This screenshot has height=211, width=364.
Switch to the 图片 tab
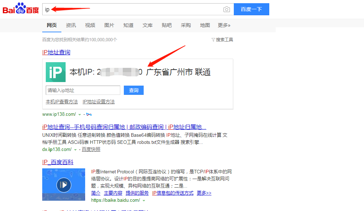point(109,25)
